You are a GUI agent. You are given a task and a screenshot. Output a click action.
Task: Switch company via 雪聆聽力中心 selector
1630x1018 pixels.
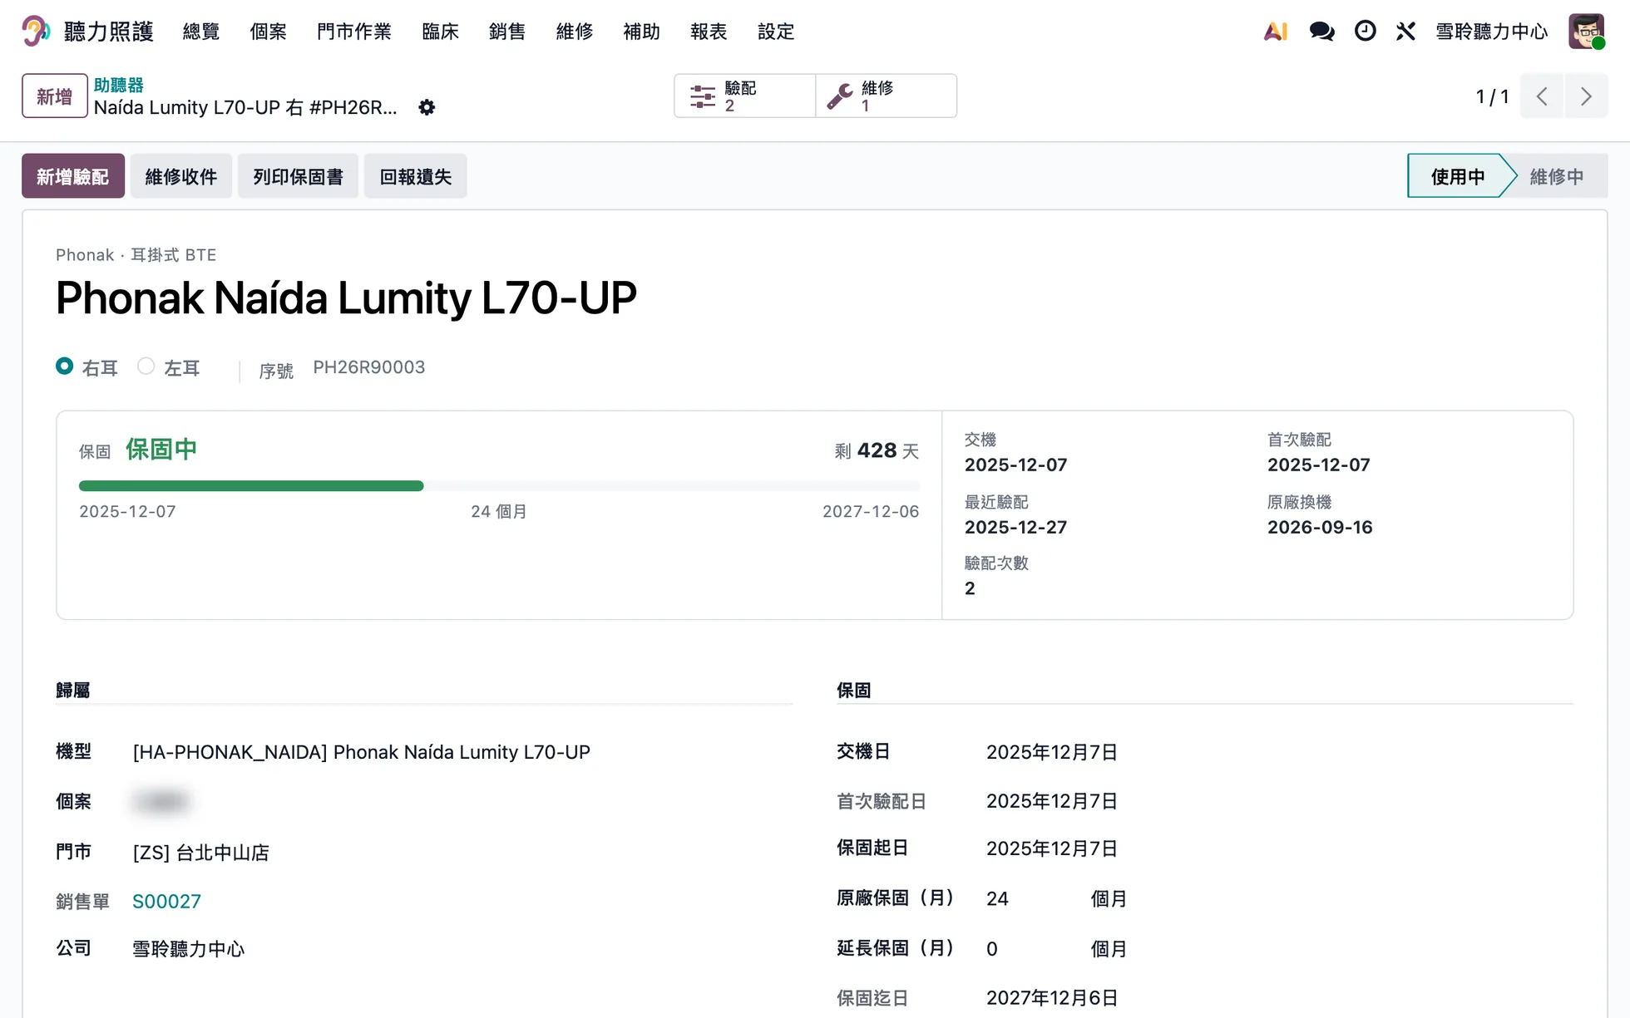tap(1491, 32)
